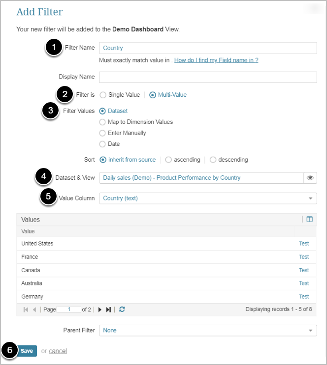The width and height of the screenshot is (327, 365).
Task: Expand the Value Column dropdown
Action: point(310,198)
